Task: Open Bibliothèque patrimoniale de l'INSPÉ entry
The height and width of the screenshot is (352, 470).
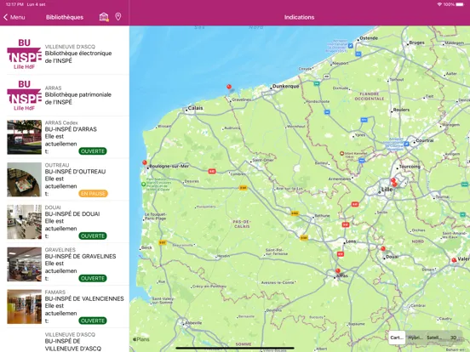Action: 65,95
